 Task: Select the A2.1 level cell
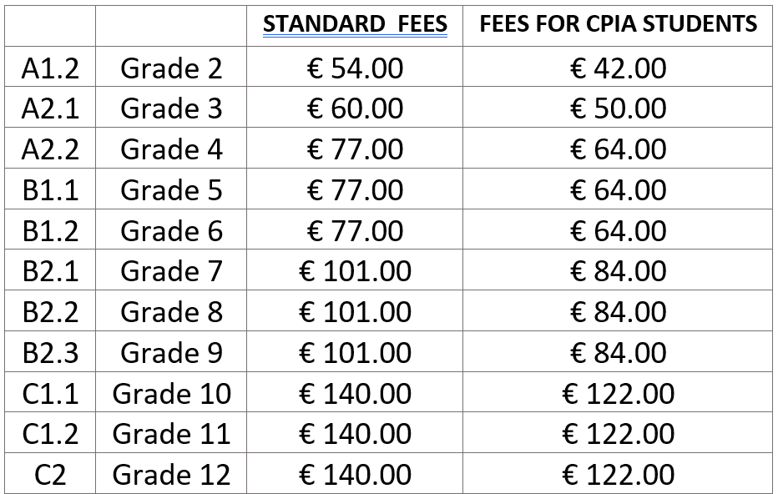[x=50, y=109]
